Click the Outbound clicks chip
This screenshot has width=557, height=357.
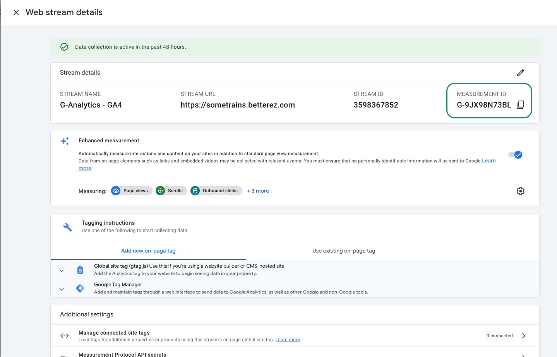[216, 191]
